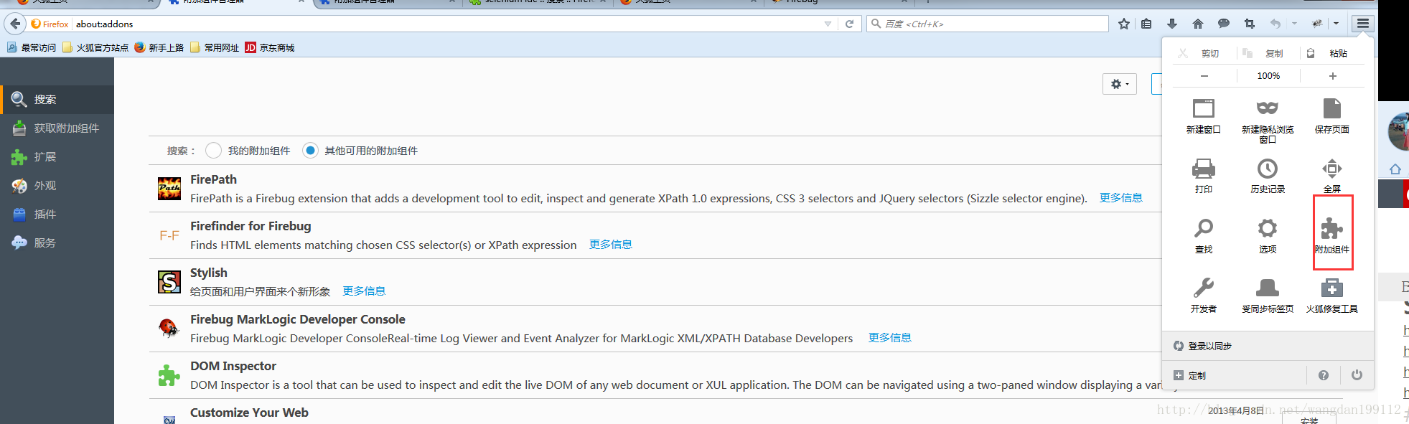Image resolution: width=1409 pixels, height=424 pixels.
Task: Click the power quit icon in menu panel
Action: [x=1357, y=375]
